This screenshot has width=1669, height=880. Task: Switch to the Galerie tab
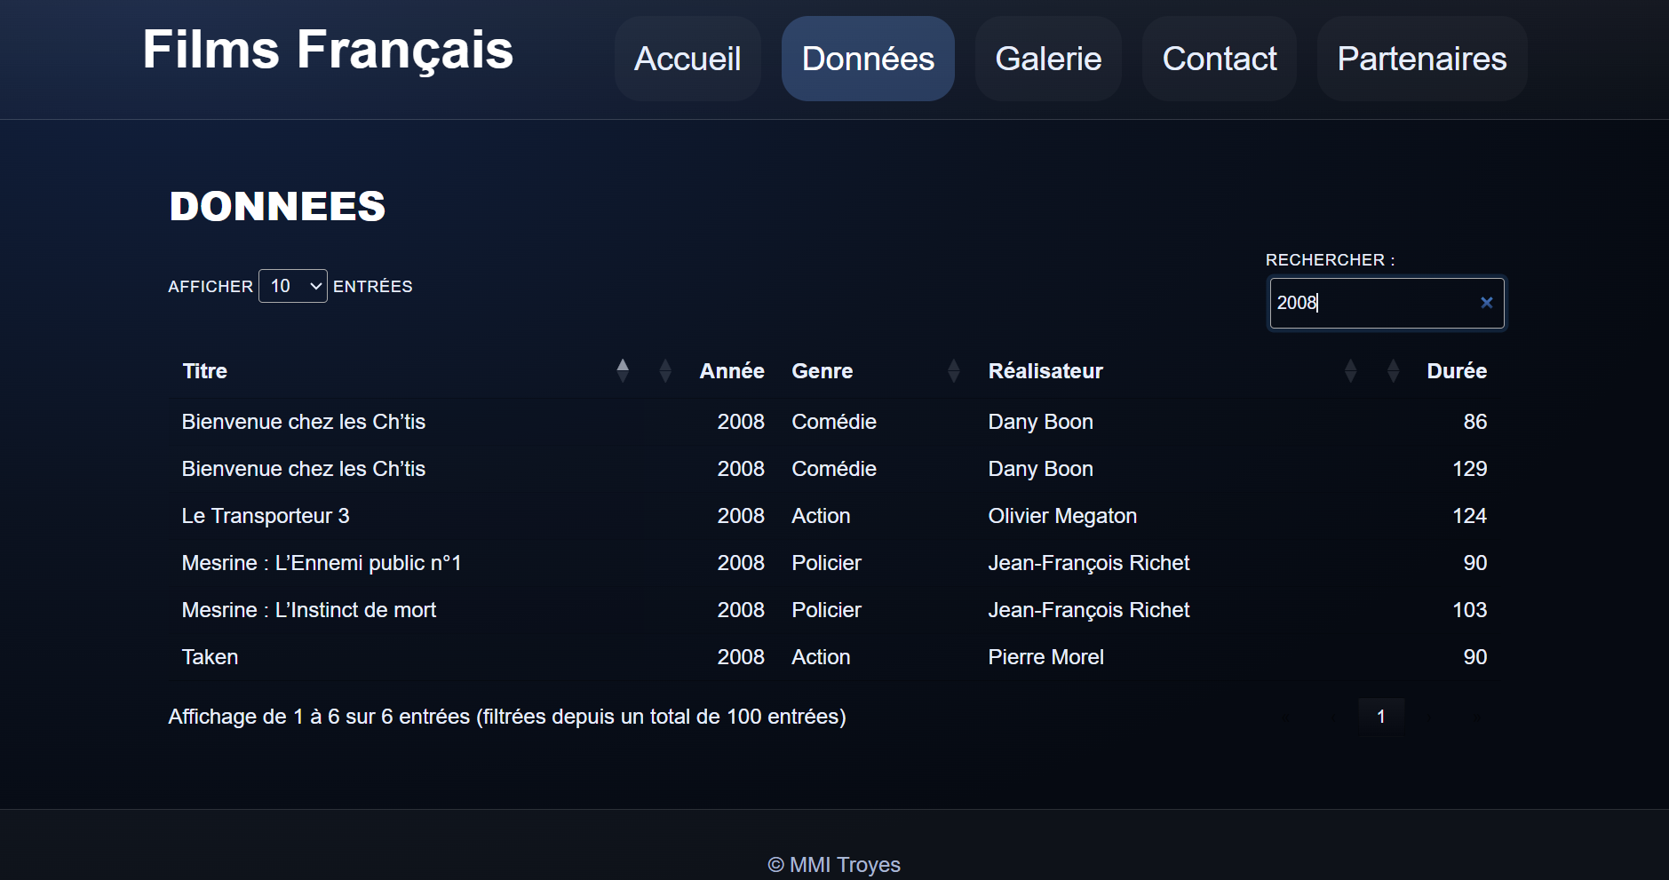click(x=1048, y=59)
